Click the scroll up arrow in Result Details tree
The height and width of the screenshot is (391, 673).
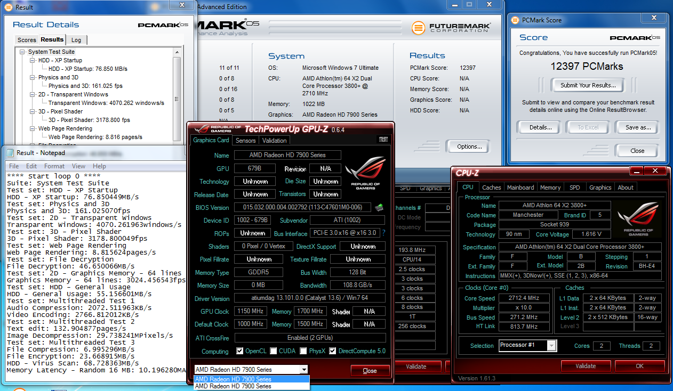point(177,52)
